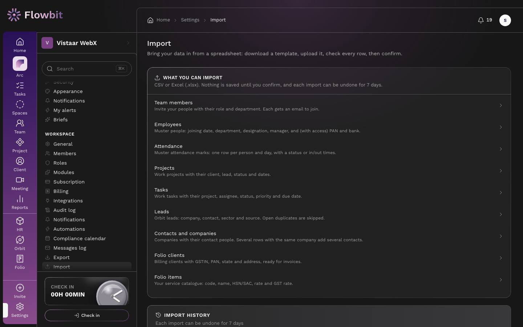This screenshot has height=327, width=523.
Task: Select Briefs in settings menu
Action: 87,120
